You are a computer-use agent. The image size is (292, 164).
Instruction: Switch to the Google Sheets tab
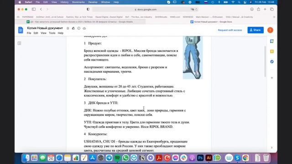click(80, 22)
